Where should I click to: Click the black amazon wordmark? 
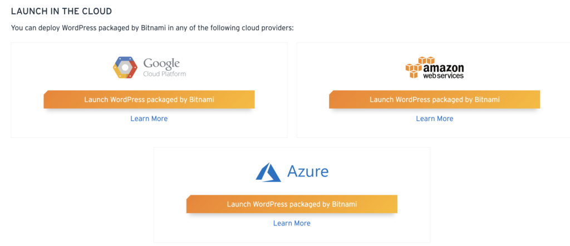pyautogui.click(x=444, y=68)
